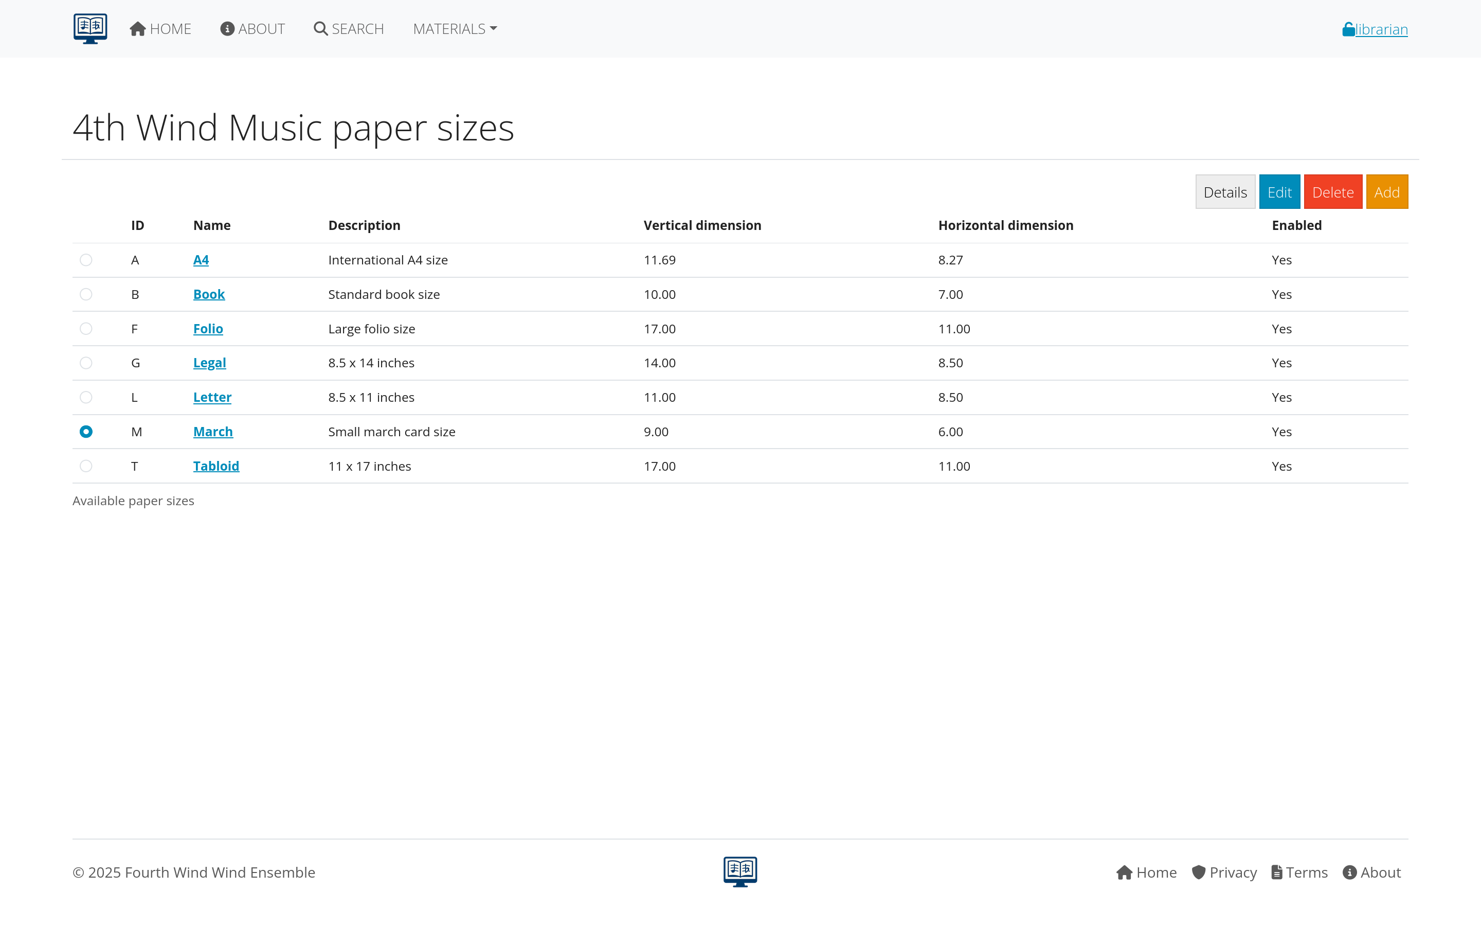1481x926 pixels.
Task: Click the shield icon beside Privacy
Action: [x=1199, y=872]
